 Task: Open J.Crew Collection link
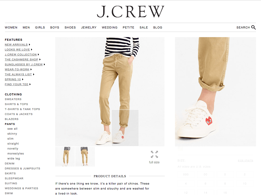point(21,55)
